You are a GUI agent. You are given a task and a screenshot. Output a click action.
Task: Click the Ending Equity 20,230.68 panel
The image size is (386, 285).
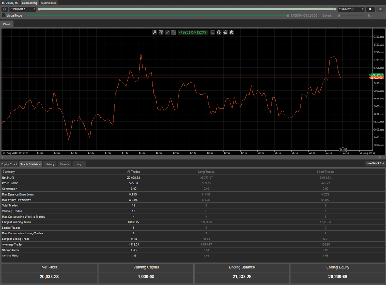tap(337, 273)
